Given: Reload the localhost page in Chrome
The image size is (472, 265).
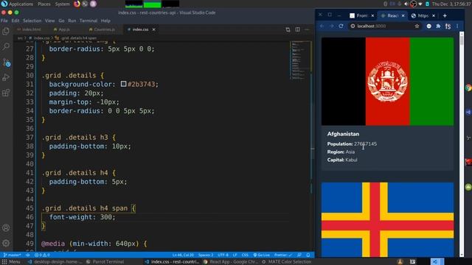Looking at the screenshot, I should pyautogui.click(x=341, y=26).
